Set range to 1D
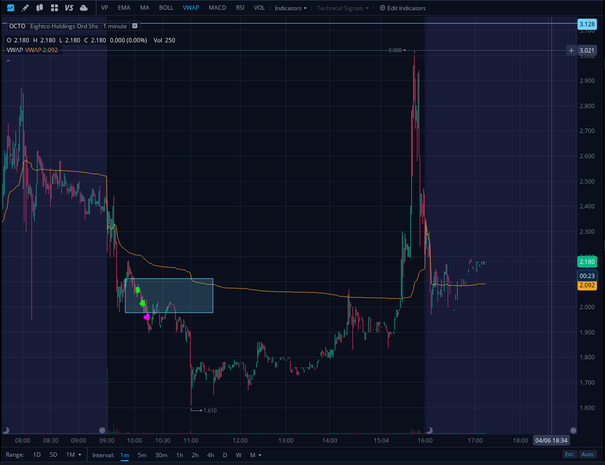This screenshot has height=465, width=605. click(x=37, y=454)
